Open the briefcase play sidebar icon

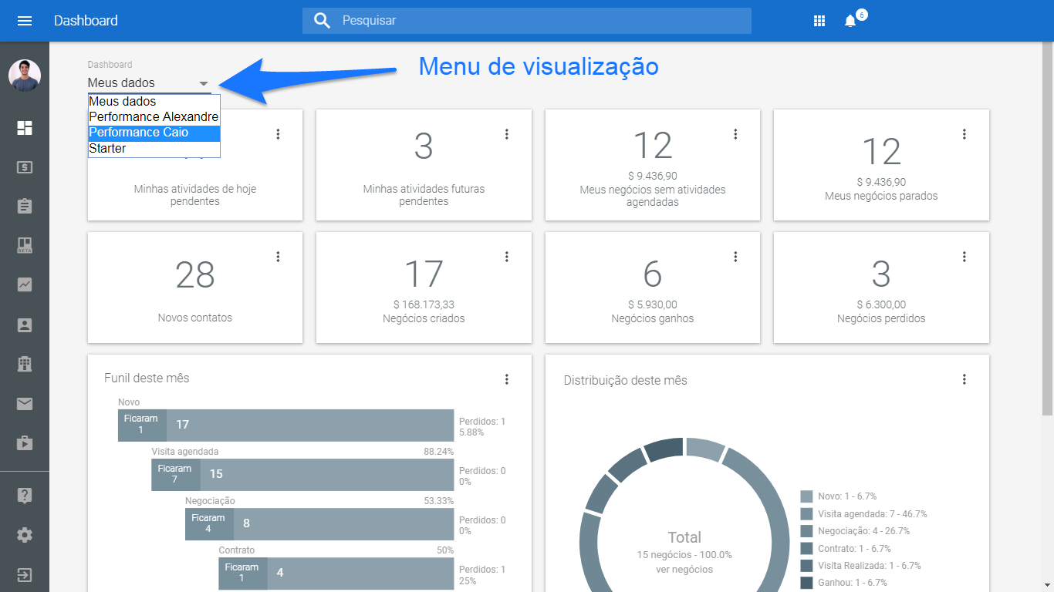tap(25, 442)
